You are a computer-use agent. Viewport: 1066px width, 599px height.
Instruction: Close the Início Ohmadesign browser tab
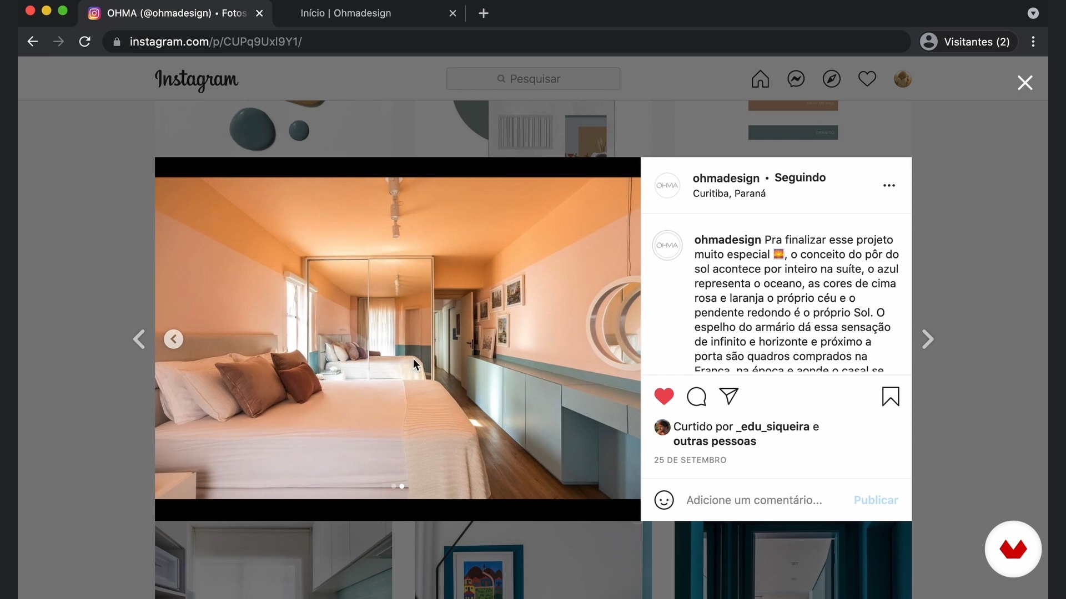coord(452,13)
